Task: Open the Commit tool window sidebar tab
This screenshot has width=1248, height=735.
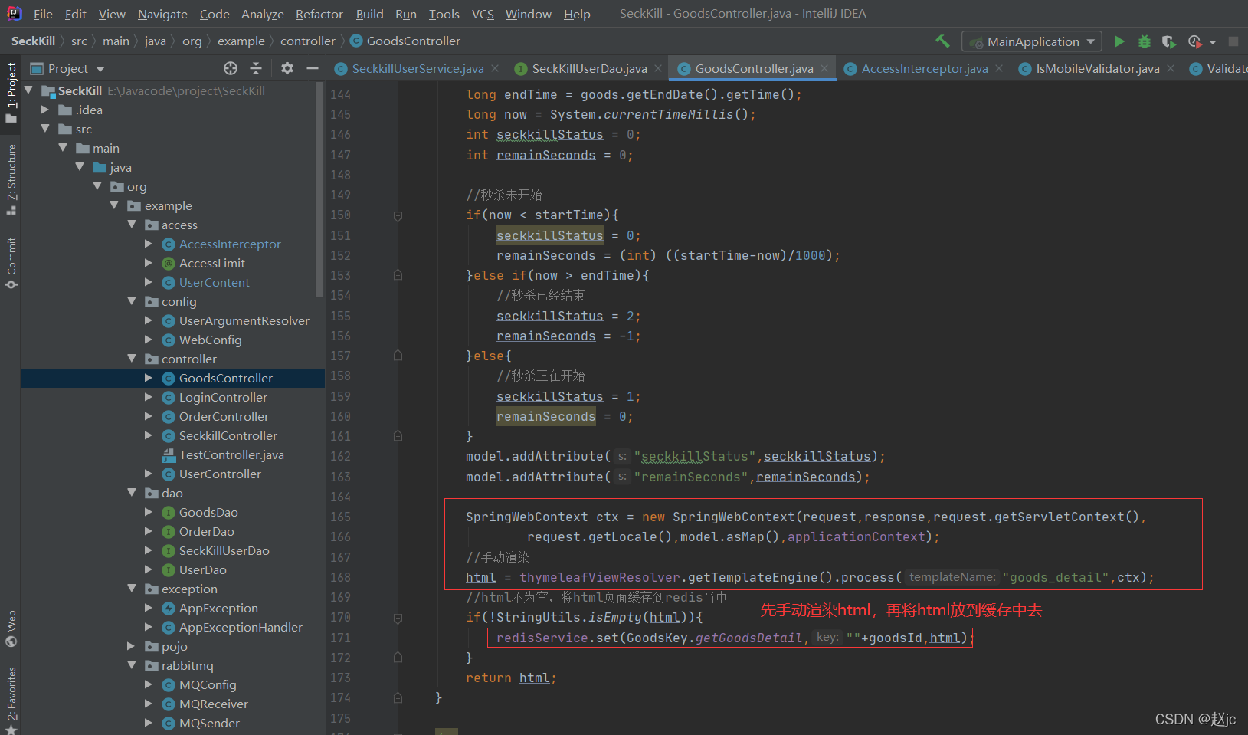Action: tap(11, 262)
